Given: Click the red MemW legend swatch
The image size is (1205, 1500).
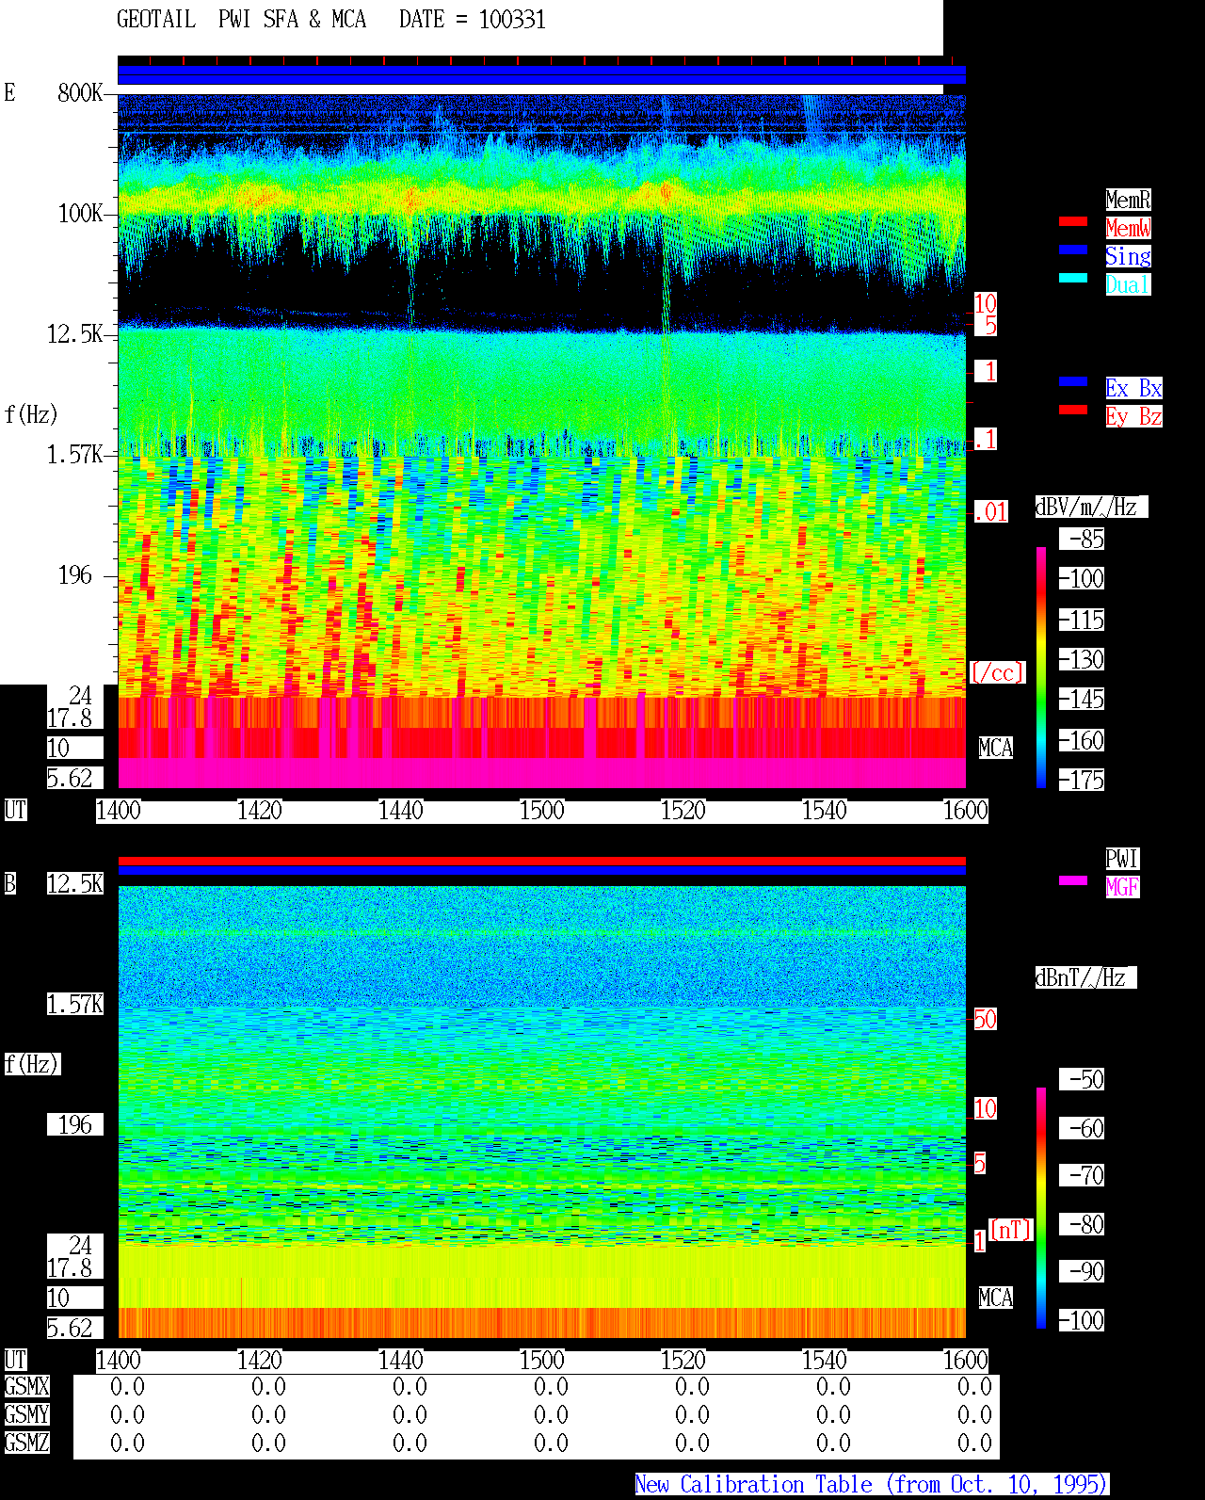Looking at the screenshot, I should [x=1073, y=221].
